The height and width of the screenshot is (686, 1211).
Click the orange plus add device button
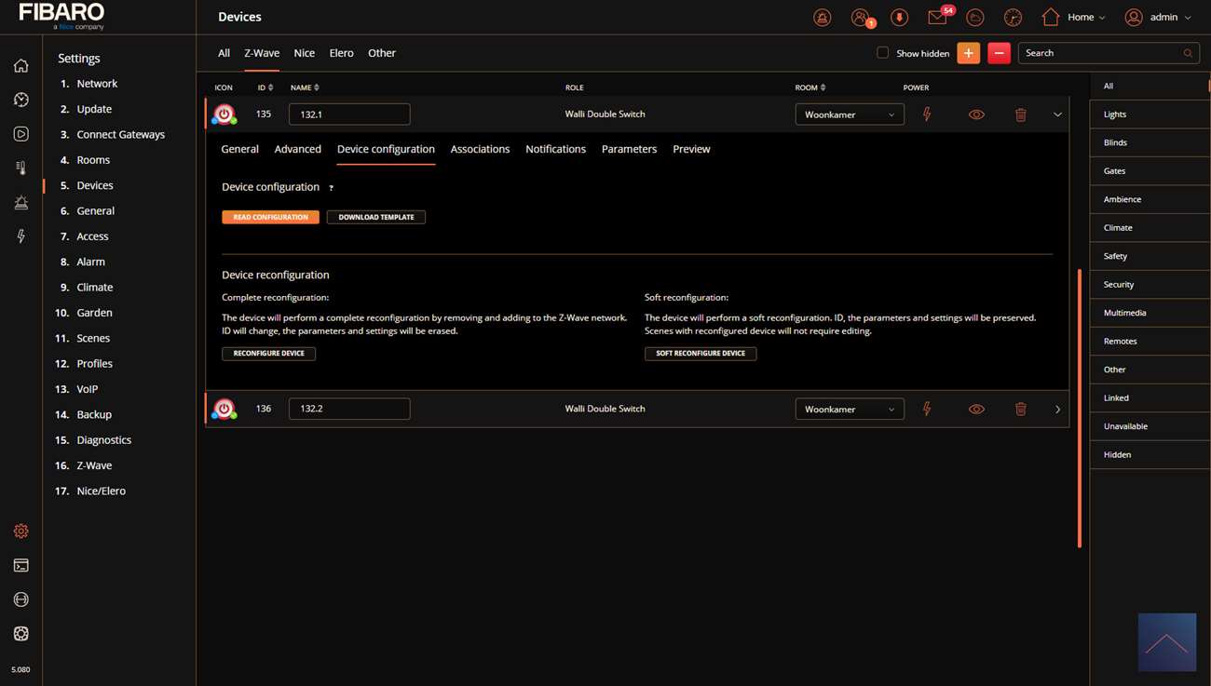[968, 53]
